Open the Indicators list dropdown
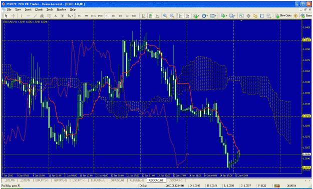The image size is (313, 189). [196, 16]
